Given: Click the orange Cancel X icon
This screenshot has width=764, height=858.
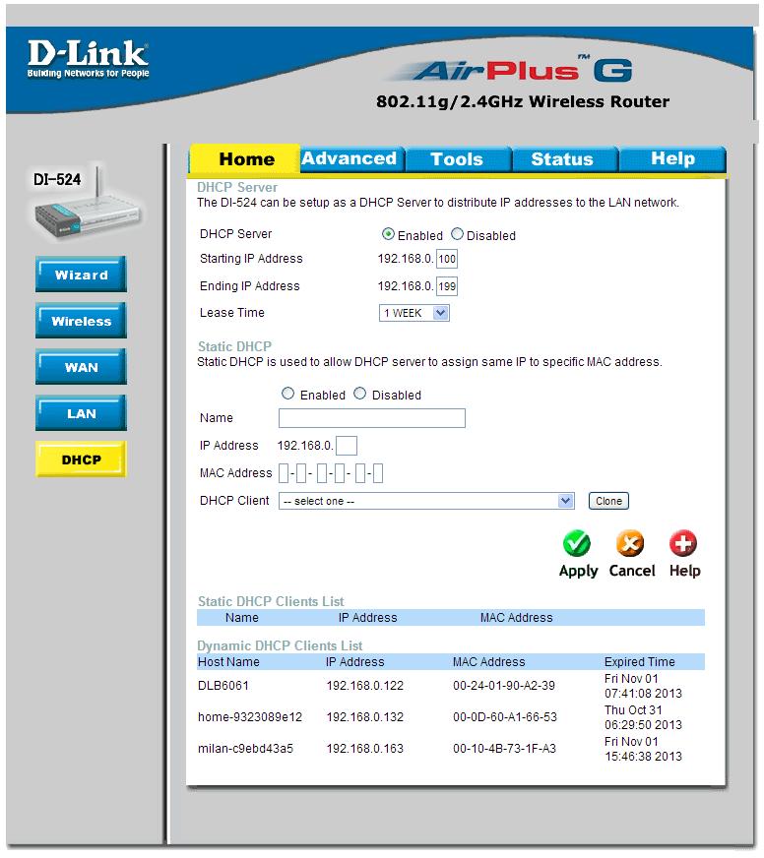Looking at the screenshot, I should coord(630,544).
